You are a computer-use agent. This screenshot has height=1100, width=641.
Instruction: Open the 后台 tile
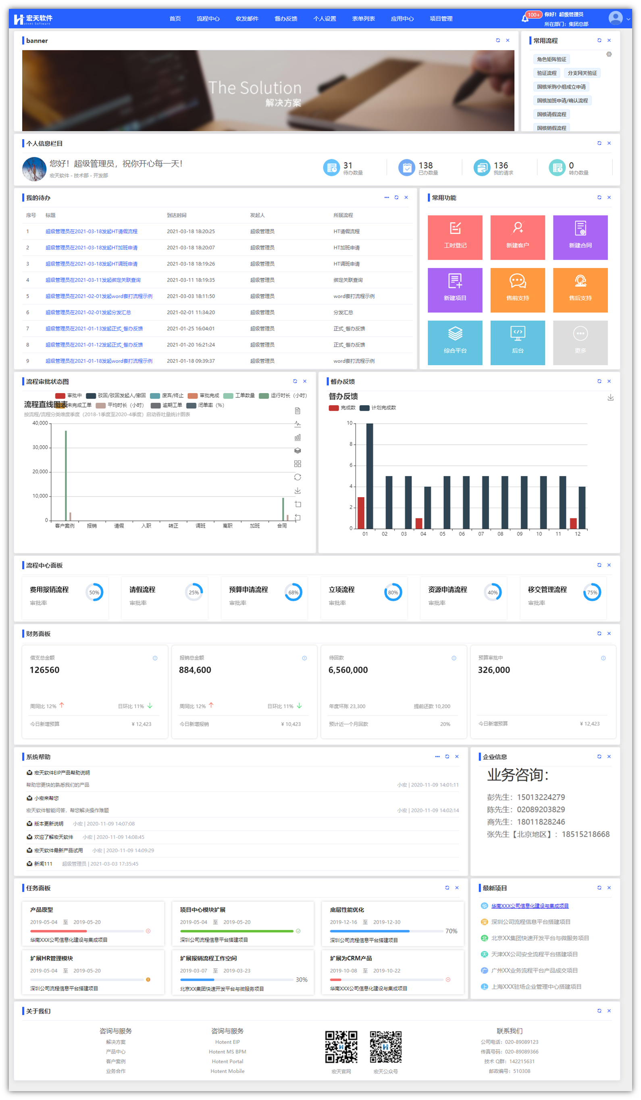point(518,343)
